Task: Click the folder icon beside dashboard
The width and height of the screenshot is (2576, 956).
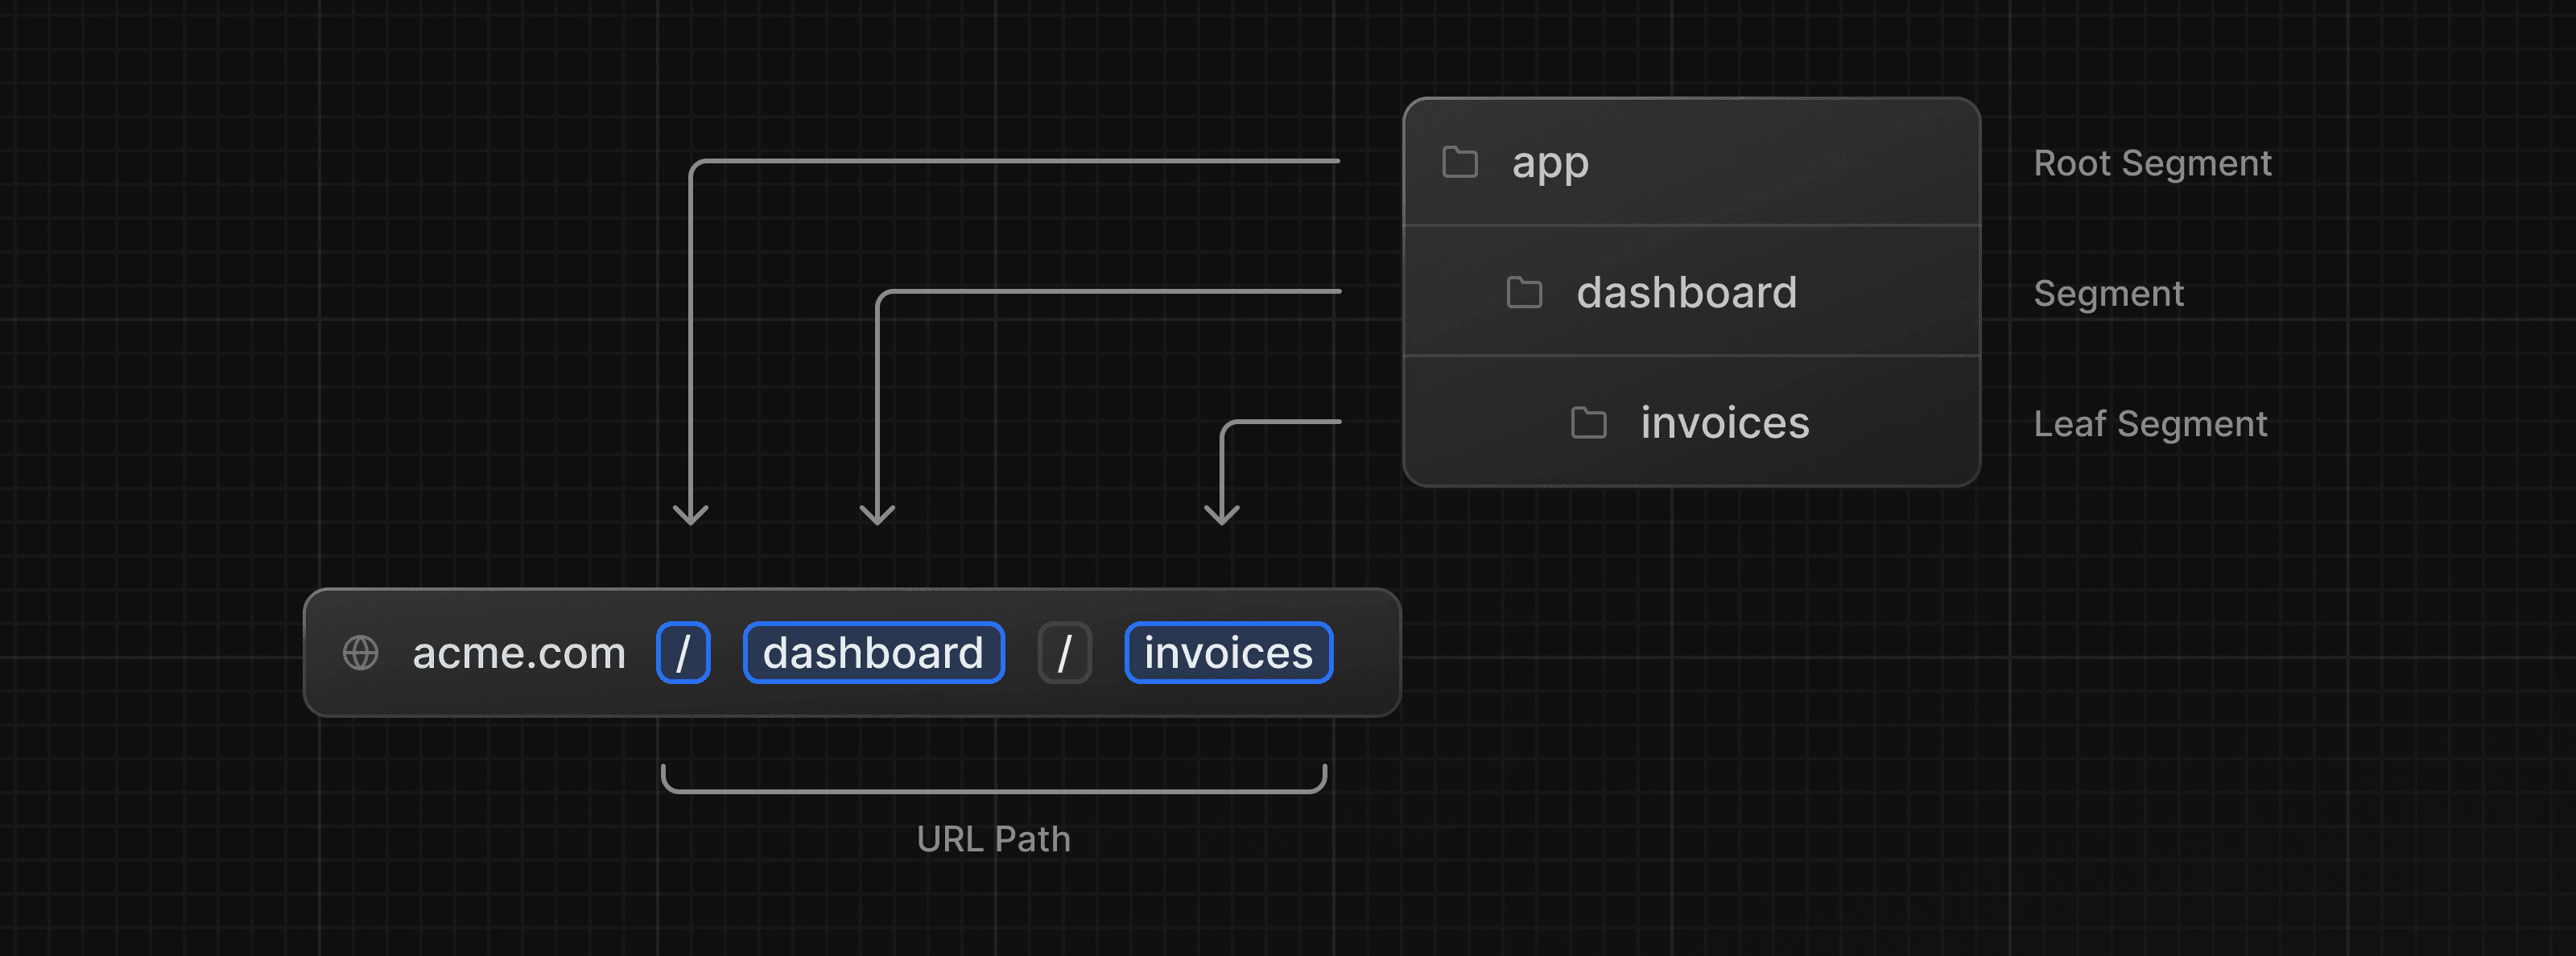Action: 1524,292
